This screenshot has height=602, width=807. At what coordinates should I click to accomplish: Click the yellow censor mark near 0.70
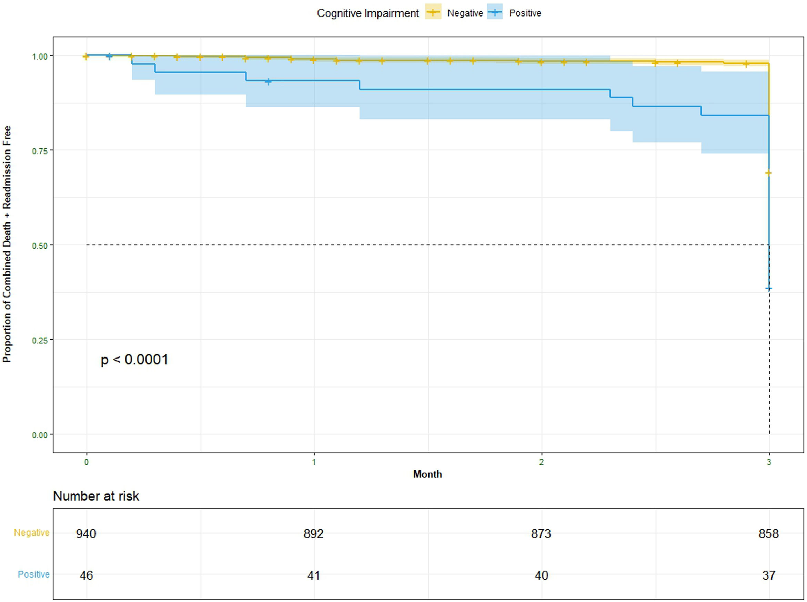point(768,173)
